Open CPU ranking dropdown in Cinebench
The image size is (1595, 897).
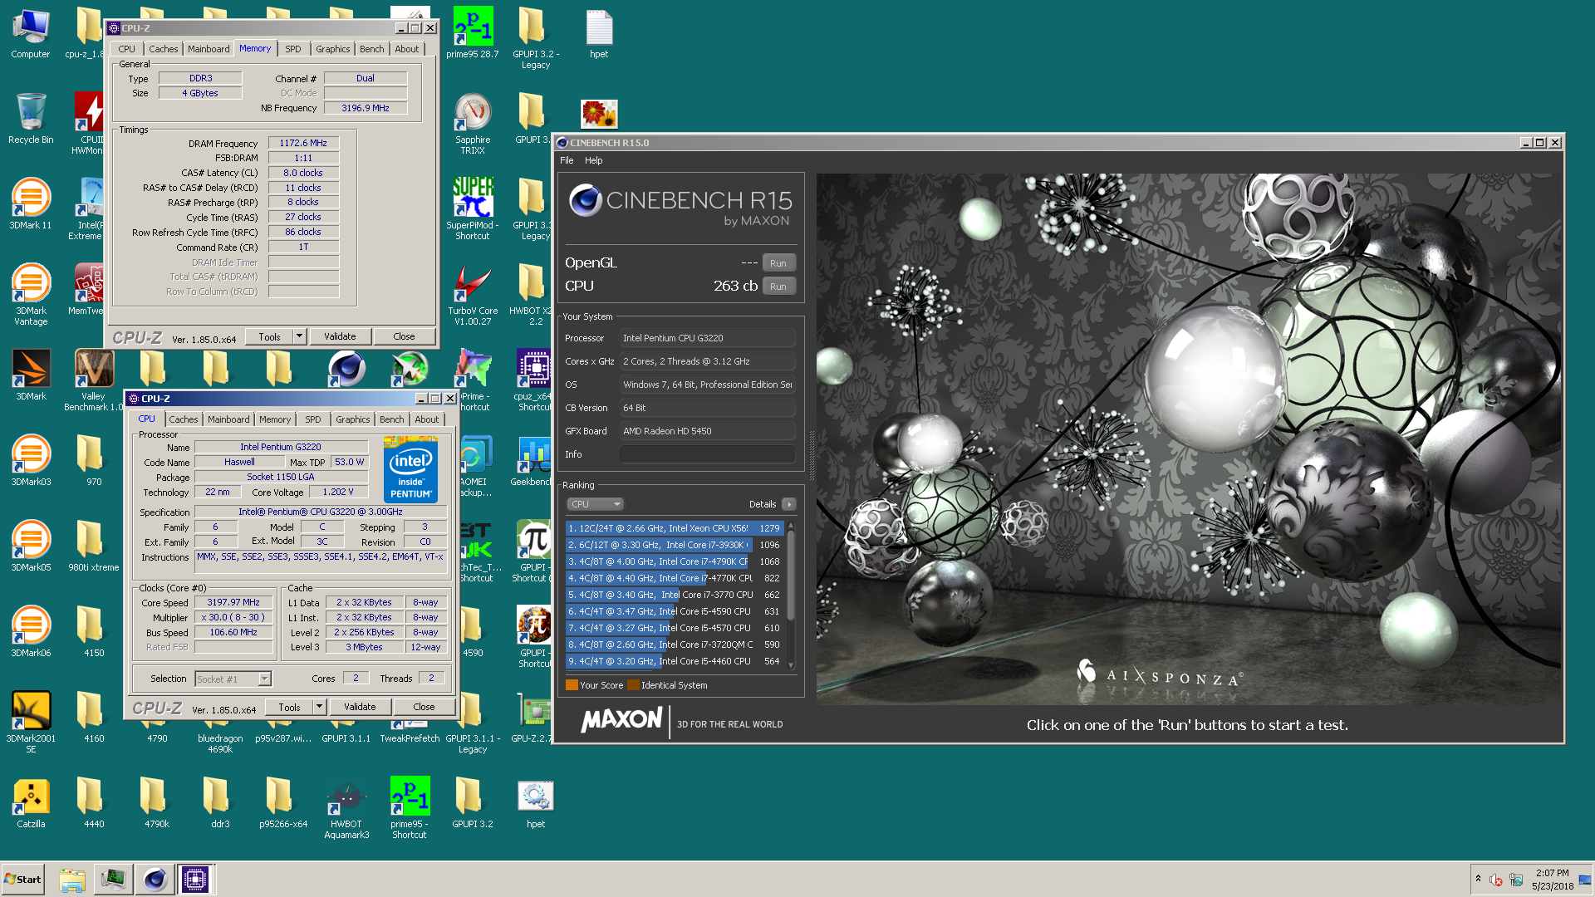tap(595, 504)
